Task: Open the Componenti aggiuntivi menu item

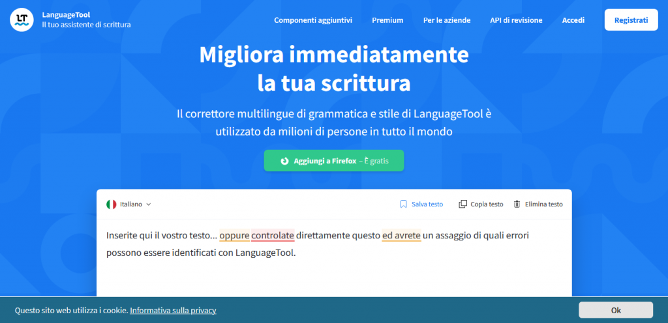Action: pyautogui.click(x=312, y=20)
